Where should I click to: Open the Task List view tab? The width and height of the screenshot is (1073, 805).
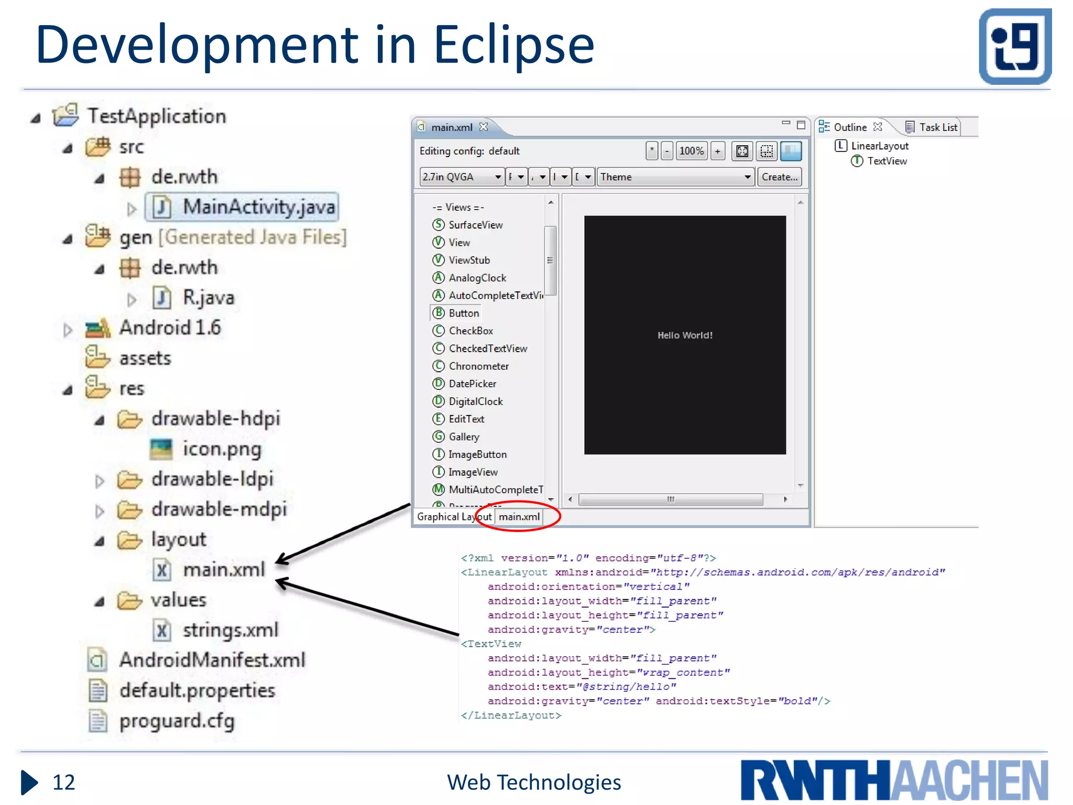click(x=933, y=127)
